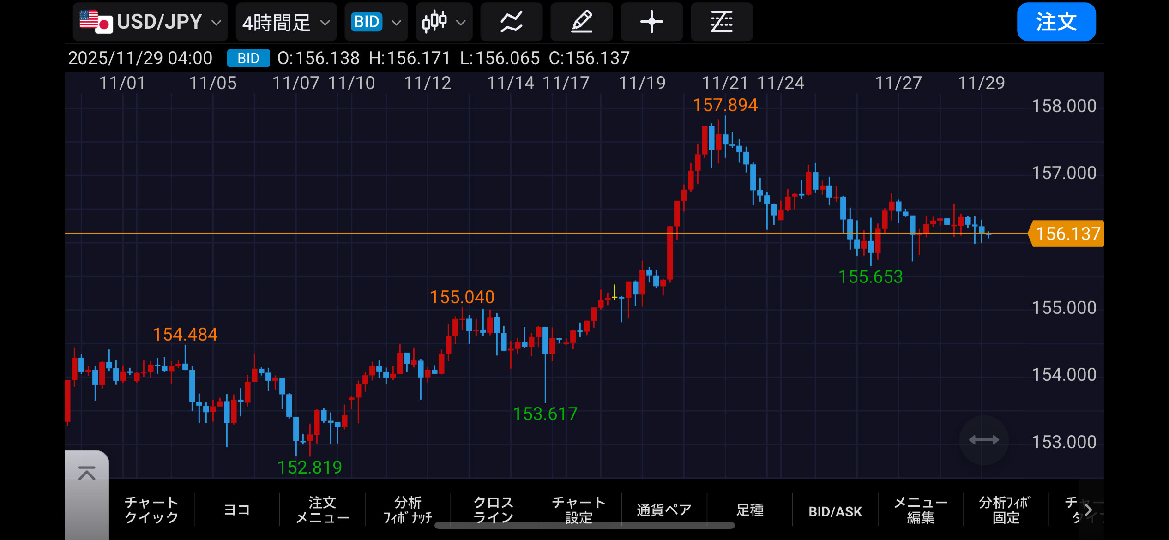Open the 4時間足 timeframe dropdown
Screen dimensions: 1169x540
[x=286, y=22]
